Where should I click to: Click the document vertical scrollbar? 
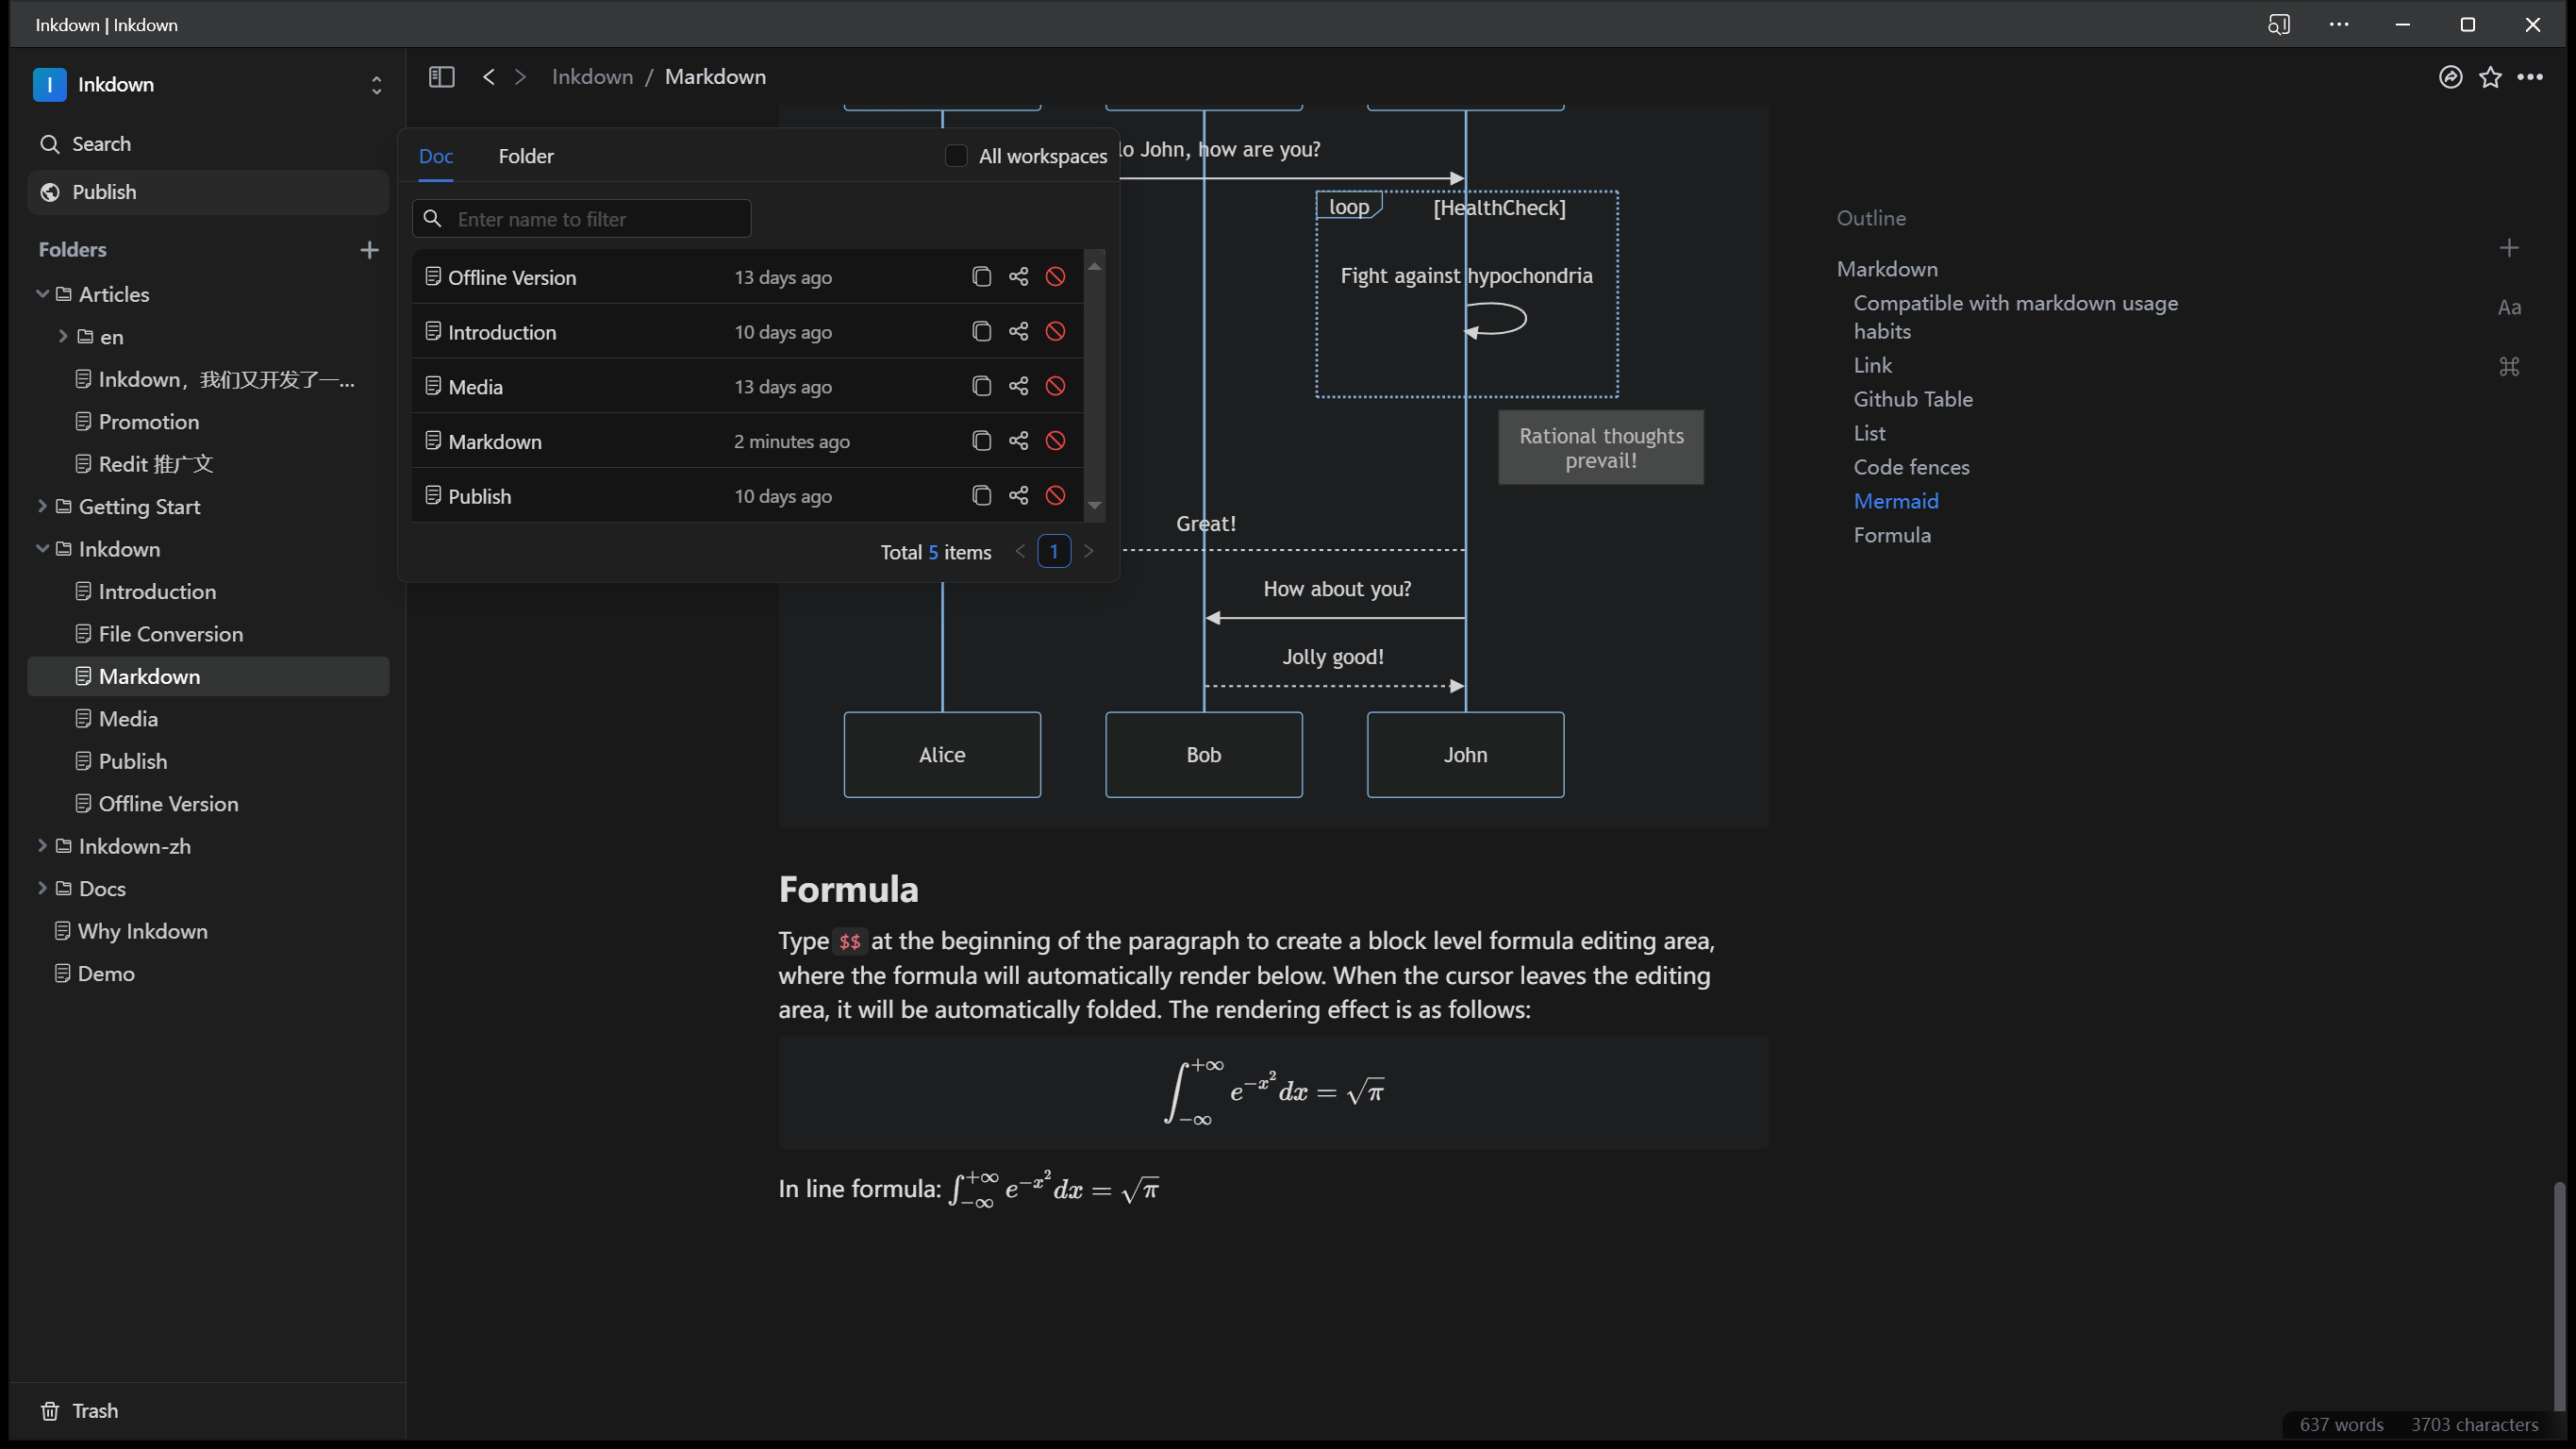tap(2559, 1295)
